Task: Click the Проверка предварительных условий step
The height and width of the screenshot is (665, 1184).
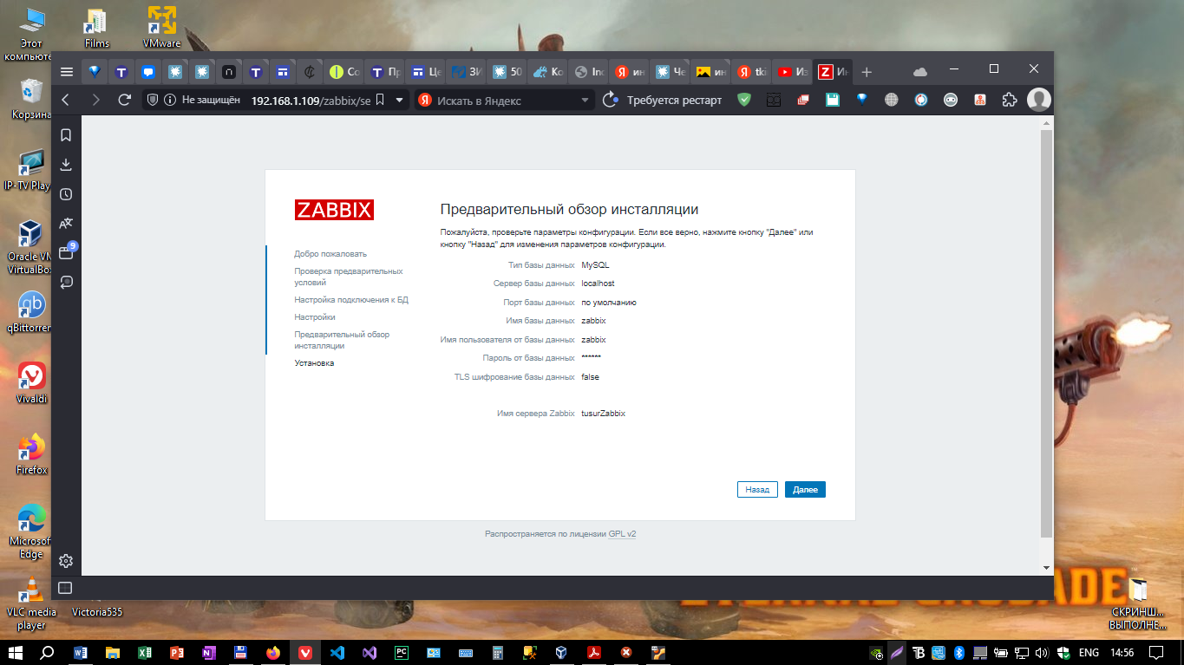Action: (x=349, y=277)
